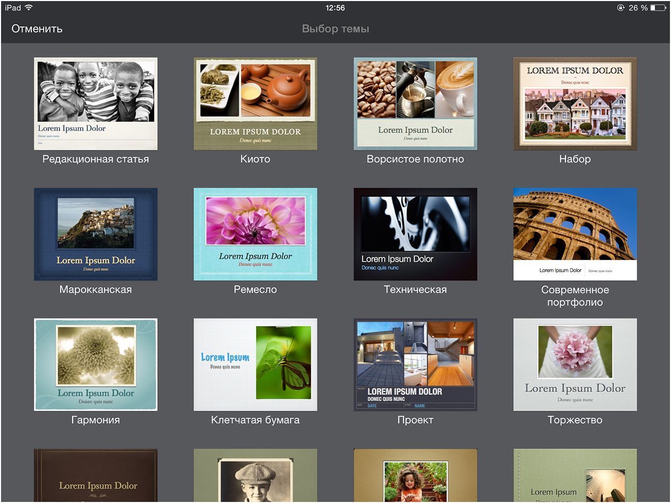Select the Техническая dark gear theme
The width and height of the screenshot is (671, 503).
(415, 234)
